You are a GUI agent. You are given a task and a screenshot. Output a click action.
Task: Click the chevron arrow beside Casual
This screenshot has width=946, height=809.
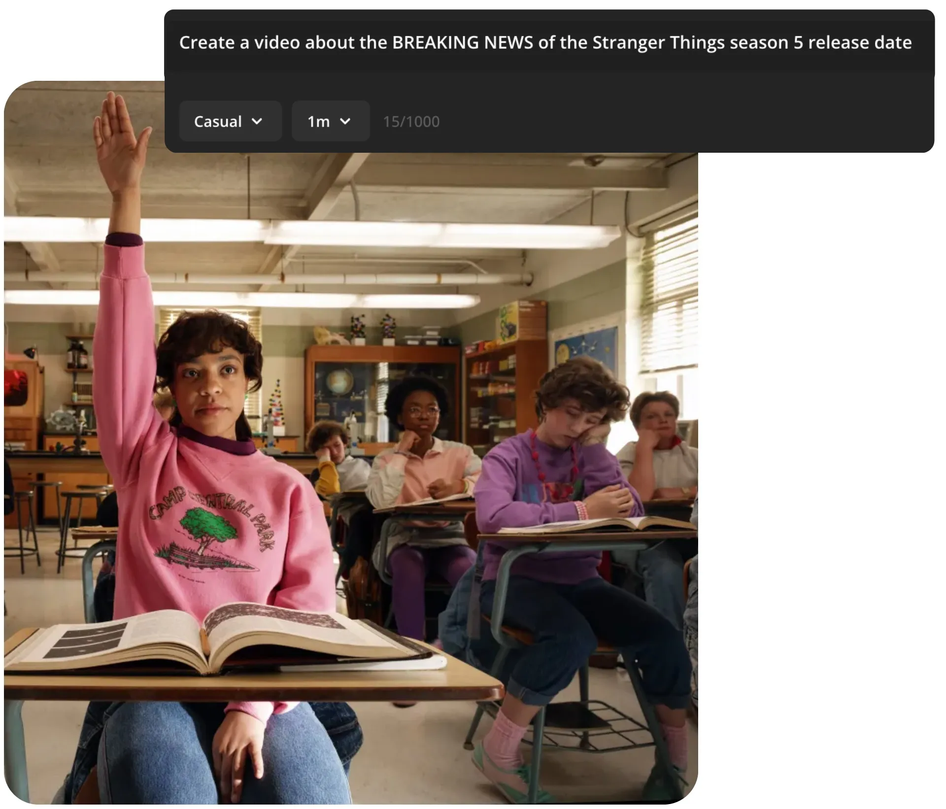[257, 121]
